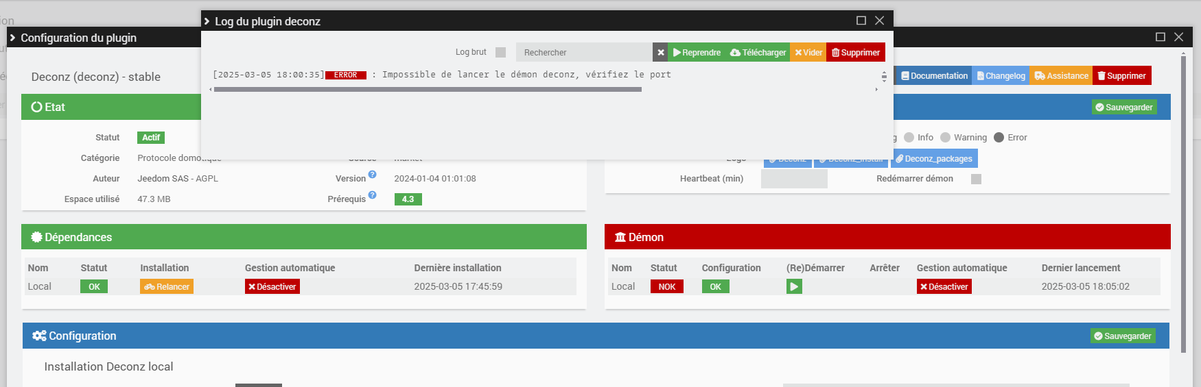The height and width of the screenshot is (387, 1201).
Task: Click the dependencies OK status badge
Action: point(94,286)
